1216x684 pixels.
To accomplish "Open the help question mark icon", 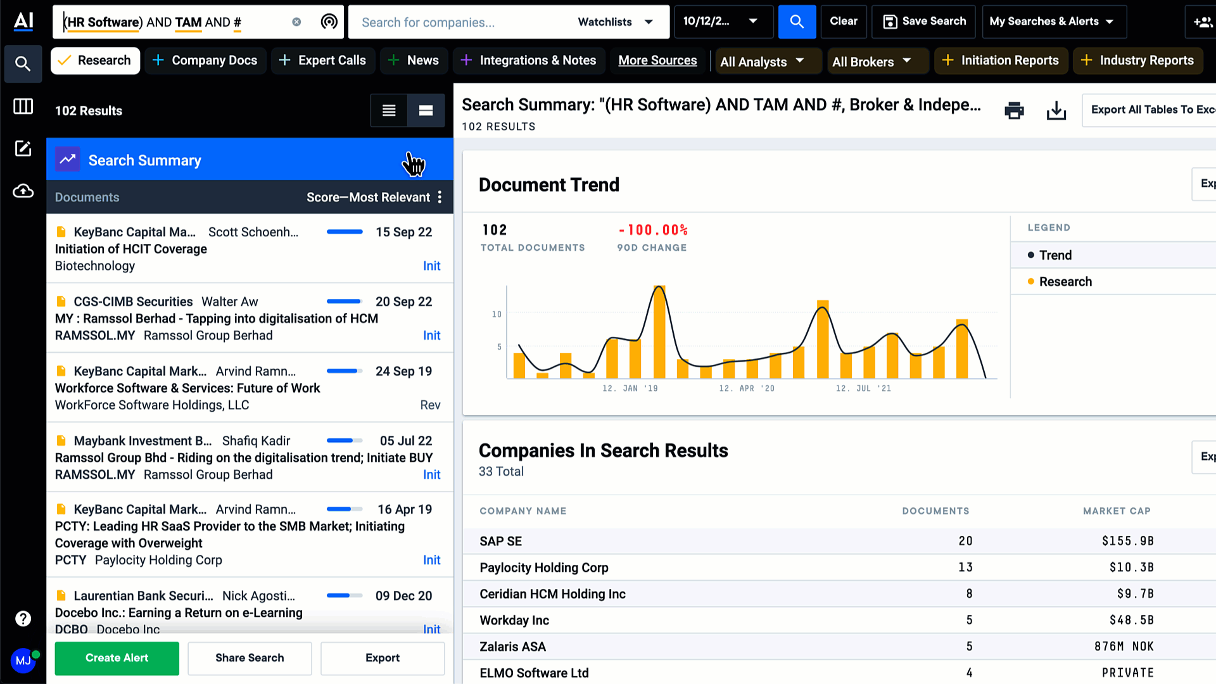I will [23, 619].
